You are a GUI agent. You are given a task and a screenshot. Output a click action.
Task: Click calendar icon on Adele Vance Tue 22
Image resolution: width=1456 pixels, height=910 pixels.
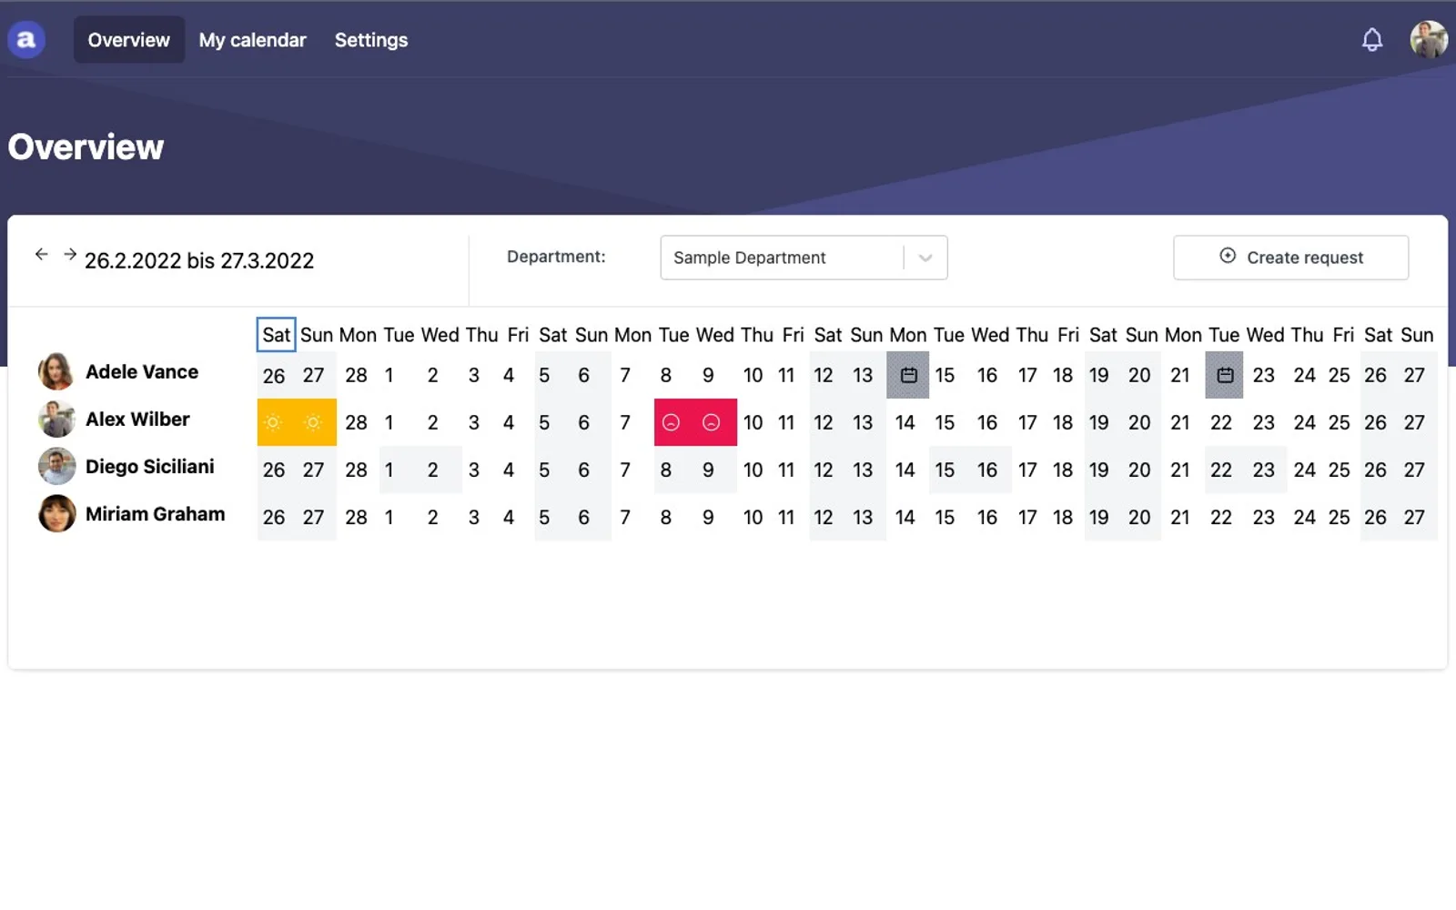coord(1225,375)
